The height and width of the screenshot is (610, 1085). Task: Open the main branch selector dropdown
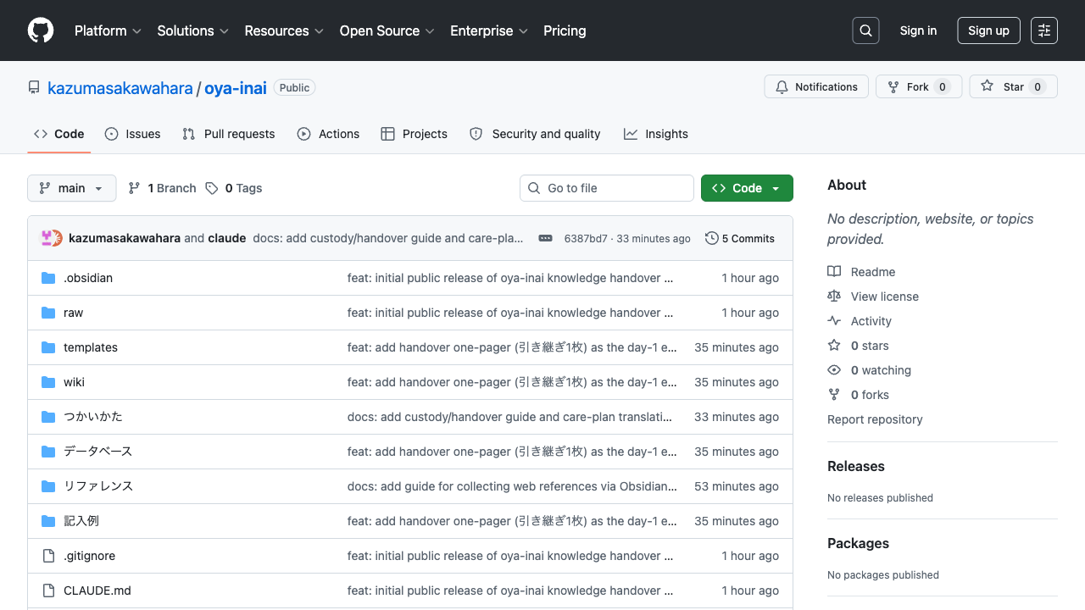point(72,188)
